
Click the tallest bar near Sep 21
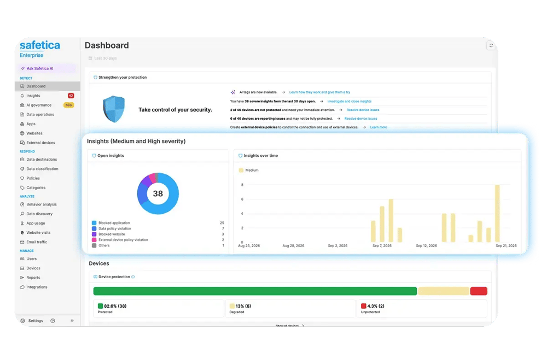point(497,213)
